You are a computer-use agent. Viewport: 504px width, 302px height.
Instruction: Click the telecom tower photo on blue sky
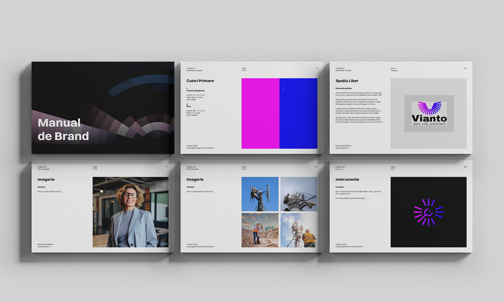(260, 194)
